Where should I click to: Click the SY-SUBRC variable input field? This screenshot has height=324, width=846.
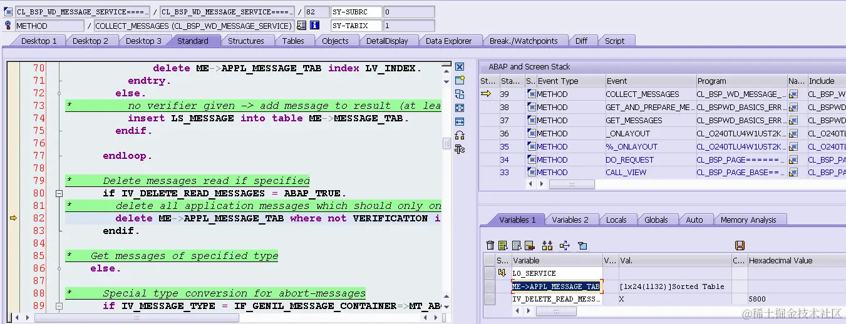356,12
